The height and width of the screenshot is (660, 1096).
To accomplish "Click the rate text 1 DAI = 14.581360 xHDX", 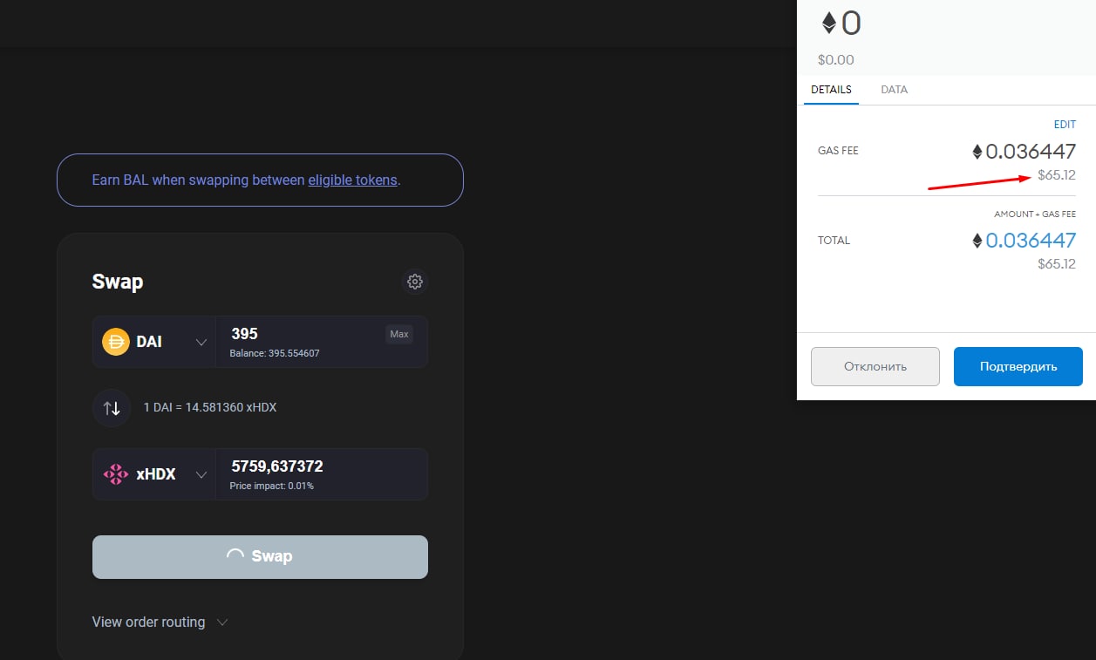I will click(210, 407).
